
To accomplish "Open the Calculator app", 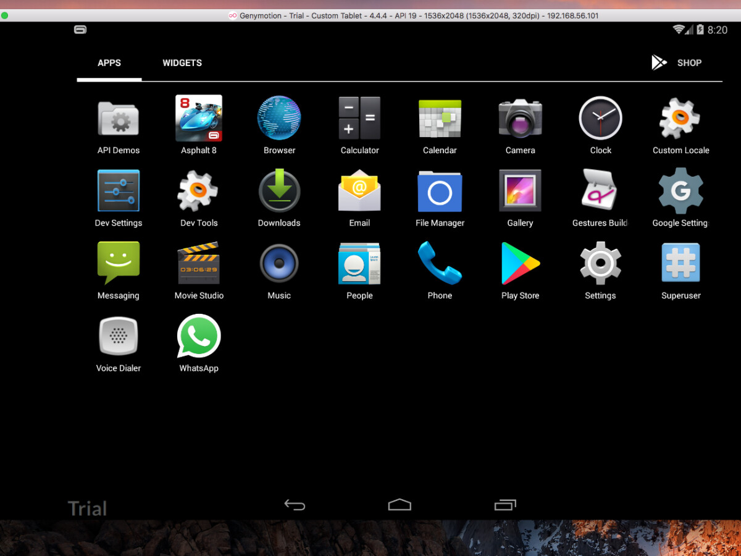I will coord(359,118).
